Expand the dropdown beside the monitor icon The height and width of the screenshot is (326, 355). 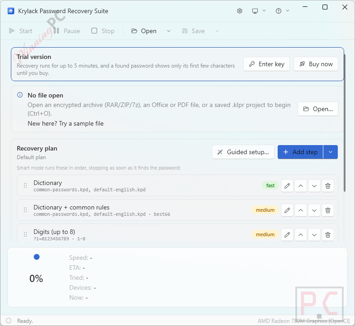(264, 11)
